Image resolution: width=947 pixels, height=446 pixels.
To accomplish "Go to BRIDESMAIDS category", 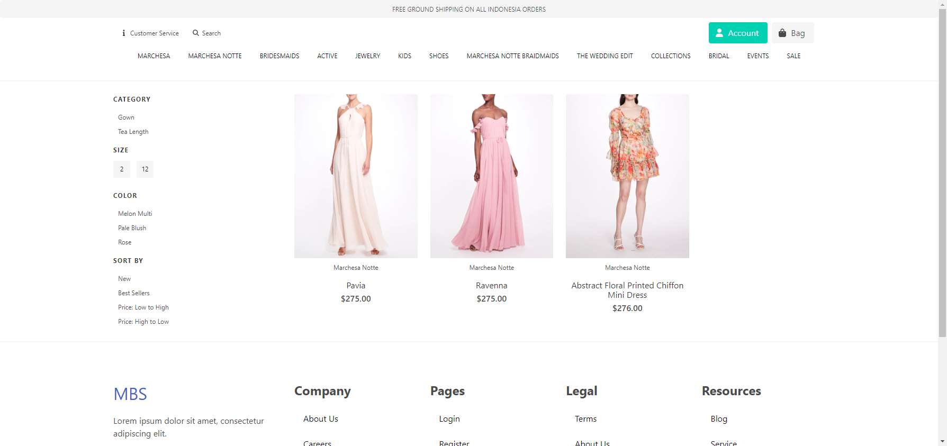I will (x=279, y=56).
